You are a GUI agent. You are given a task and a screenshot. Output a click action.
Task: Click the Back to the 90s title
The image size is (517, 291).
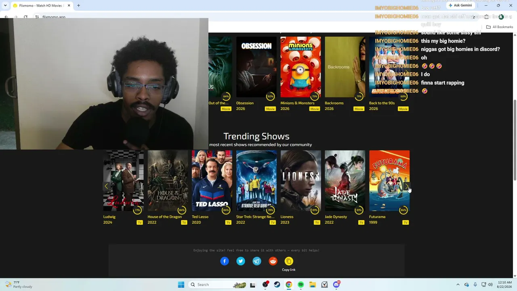tap(382, 103)
